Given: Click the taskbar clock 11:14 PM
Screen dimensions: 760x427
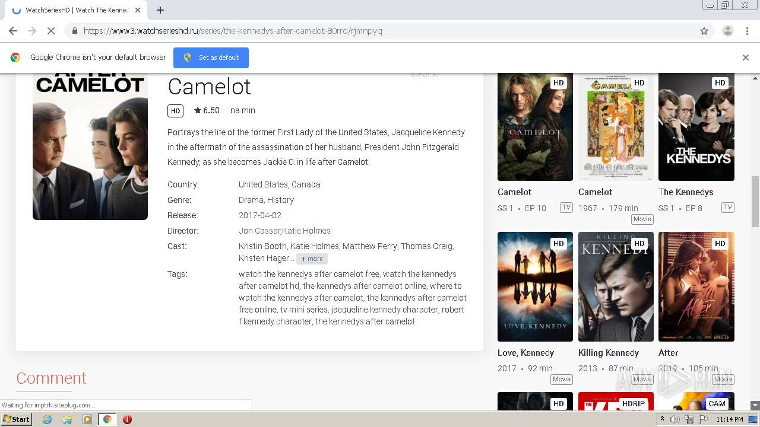Looking at the screenshot, I should click(730, 419).
